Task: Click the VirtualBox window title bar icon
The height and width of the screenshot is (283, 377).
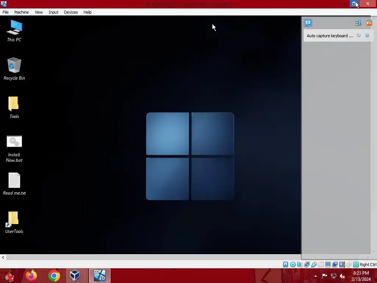Action: coord(4,4)
